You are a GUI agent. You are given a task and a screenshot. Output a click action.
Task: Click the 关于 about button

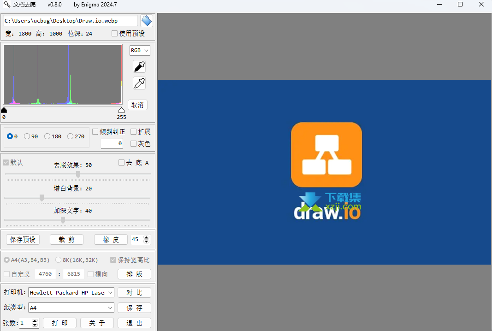pyautogui.click(x=97, y=323)
